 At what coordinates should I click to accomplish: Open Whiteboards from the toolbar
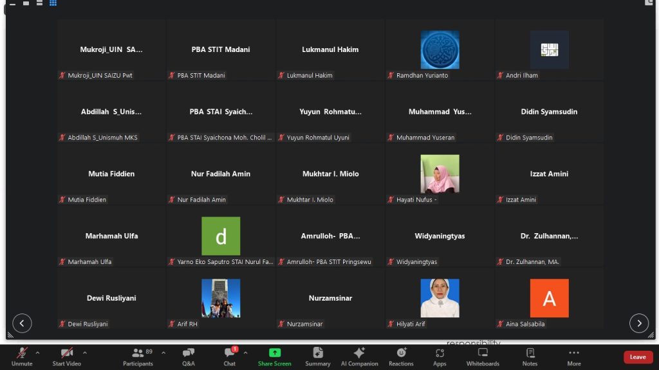(x=483, y=357)
